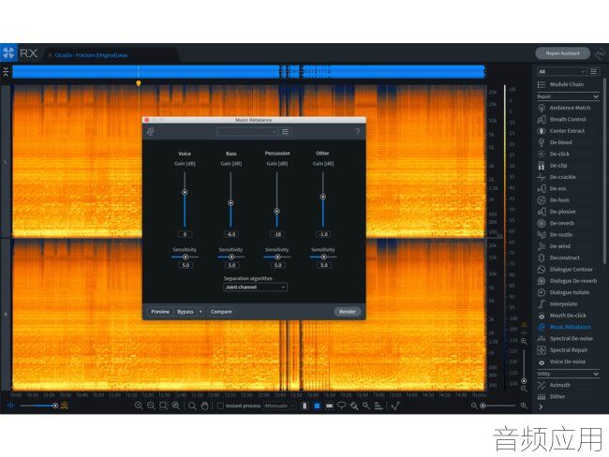Open the All module filter dropdown
Image resolution: width=609 pixels, height=457 pixels.
coord(561,71)
